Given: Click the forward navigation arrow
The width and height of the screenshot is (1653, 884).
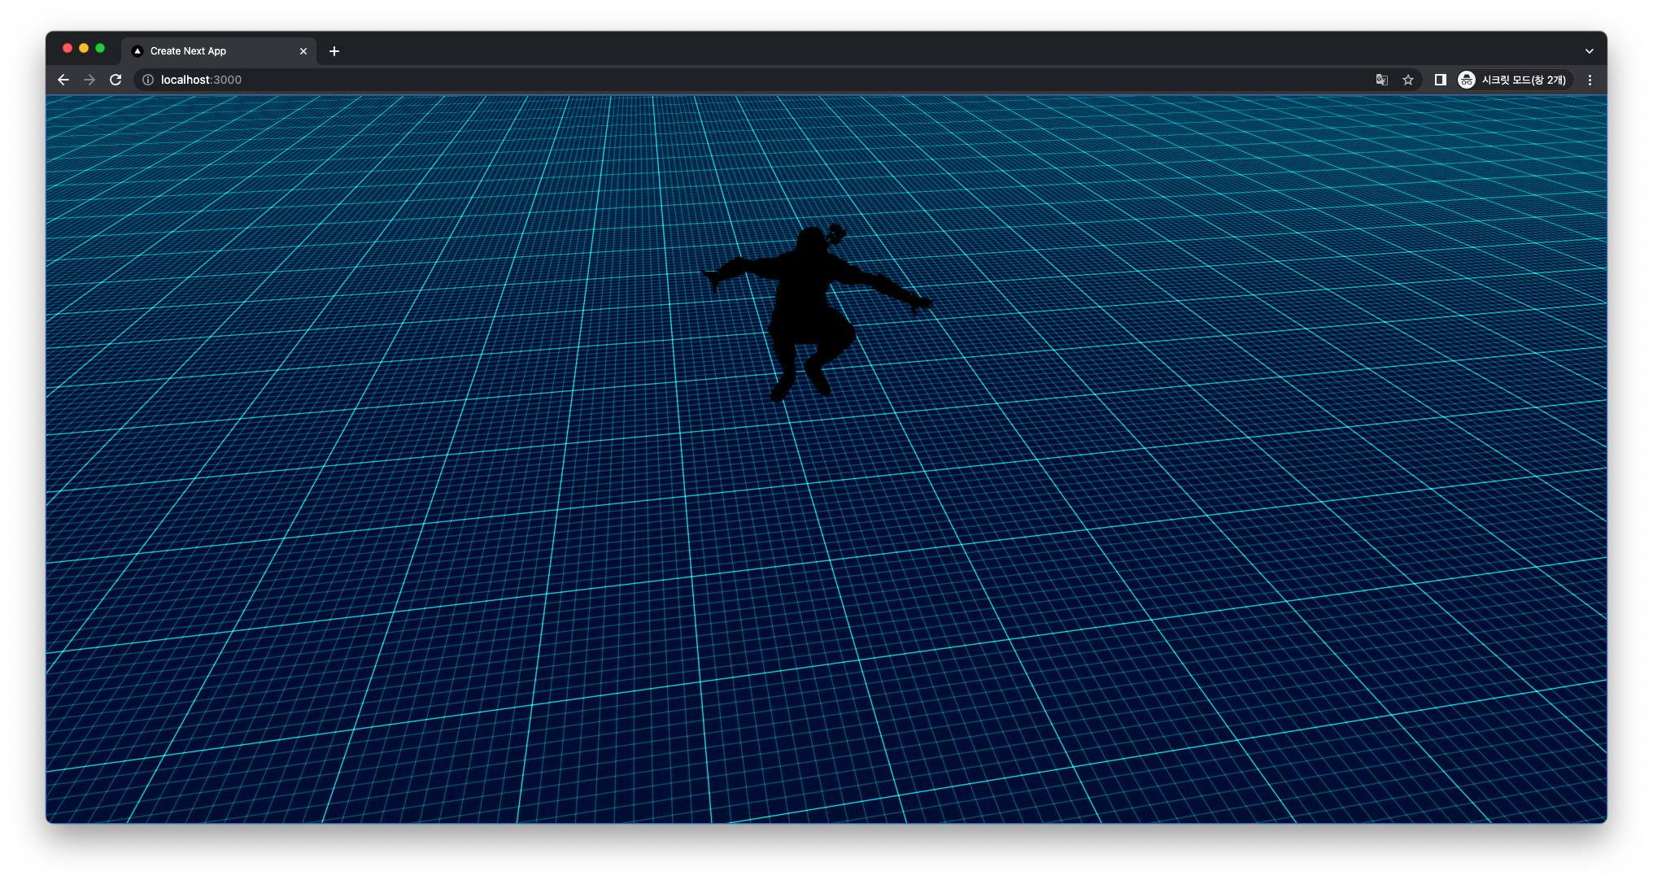Looking at the screenshot, I should click(x=89, y=80).
